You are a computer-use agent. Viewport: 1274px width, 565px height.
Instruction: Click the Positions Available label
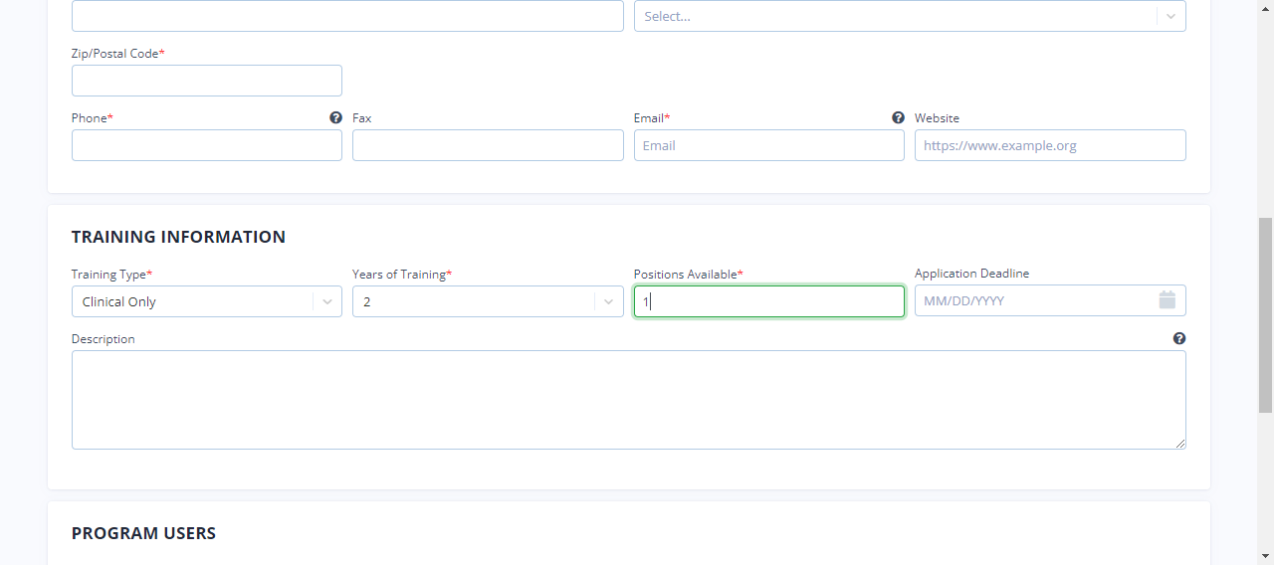tap(689, 274)
